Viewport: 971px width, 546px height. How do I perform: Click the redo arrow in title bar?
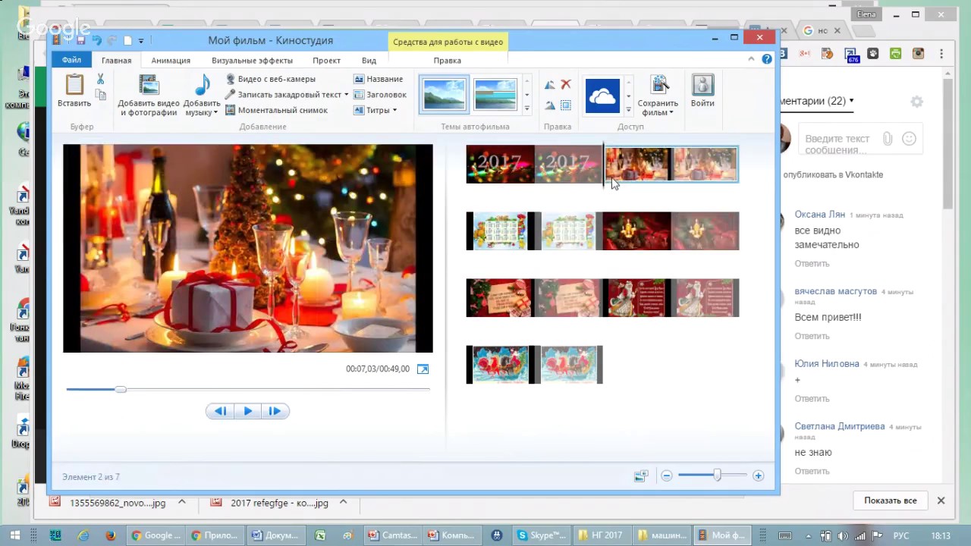112,40
